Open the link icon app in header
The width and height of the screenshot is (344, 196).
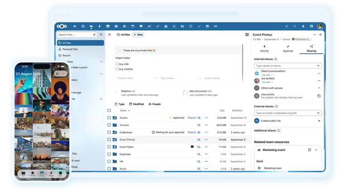click(x=215, y=26)
